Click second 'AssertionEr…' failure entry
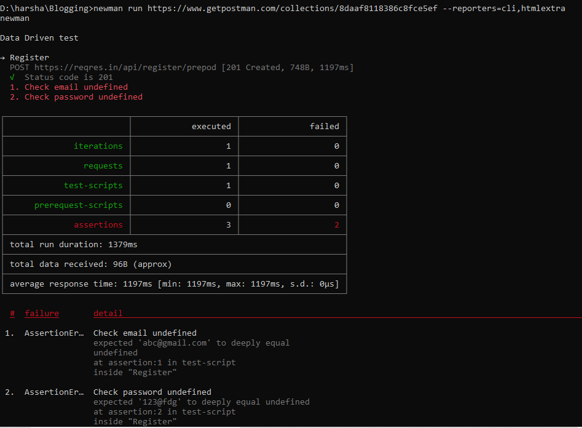The width and height of the screenshot is (582, 428). [x=54, y=392]
